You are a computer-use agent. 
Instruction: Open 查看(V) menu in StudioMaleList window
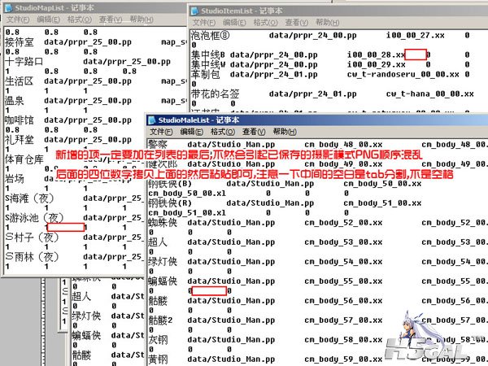click(254, 132)
